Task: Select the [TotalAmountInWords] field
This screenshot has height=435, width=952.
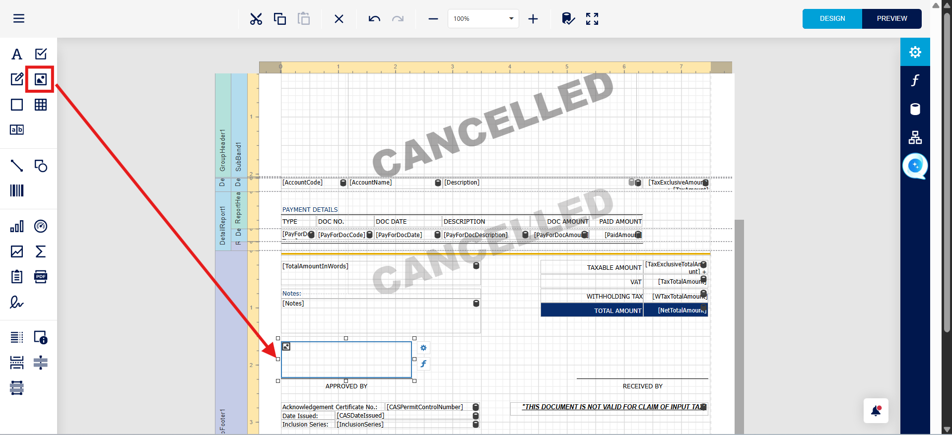Action: [381, 273]
